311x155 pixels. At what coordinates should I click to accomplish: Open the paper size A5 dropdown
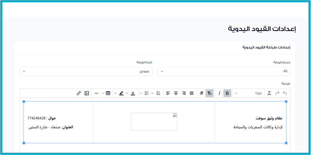[x=224, y=71]
